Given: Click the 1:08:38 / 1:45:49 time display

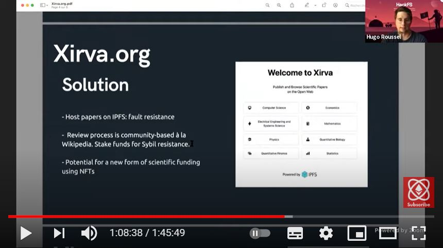Looking at the screenshot, I should pos(147,233).
